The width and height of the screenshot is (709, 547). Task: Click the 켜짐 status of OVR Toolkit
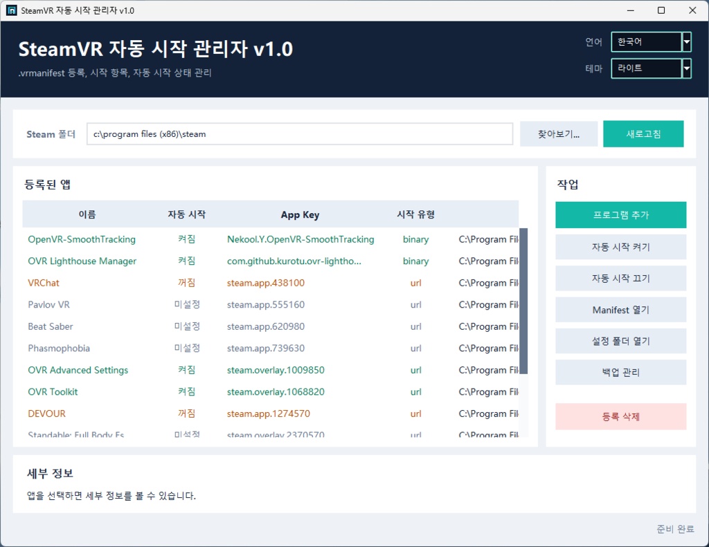click(186, 391)
